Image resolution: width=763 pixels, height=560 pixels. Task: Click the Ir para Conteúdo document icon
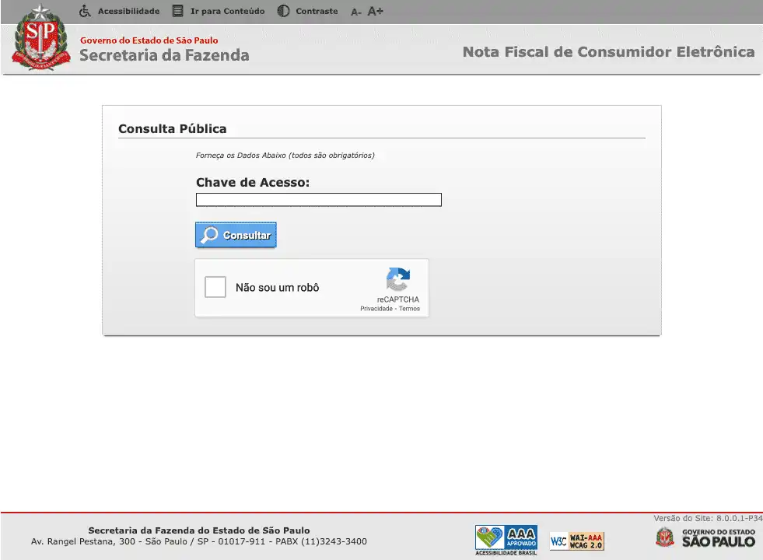pos(178,11)
